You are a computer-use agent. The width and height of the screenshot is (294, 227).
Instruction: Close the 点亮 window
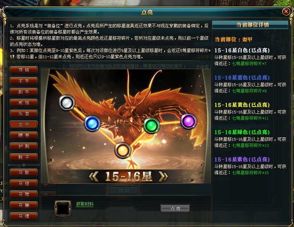pos(286,11)
